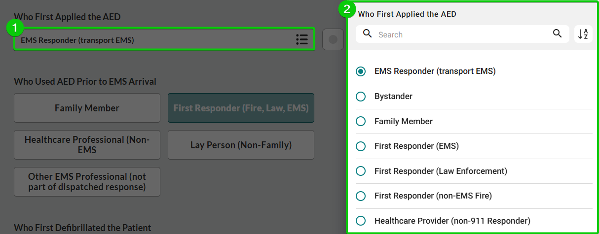This screenshot has height=234, width=599.
Task: Pick First Responder (Law Enforcement) option
Action: 361,171
